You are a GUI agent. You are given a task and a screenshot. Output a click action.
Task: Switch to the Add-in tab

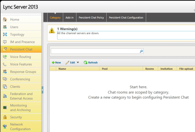70,18
